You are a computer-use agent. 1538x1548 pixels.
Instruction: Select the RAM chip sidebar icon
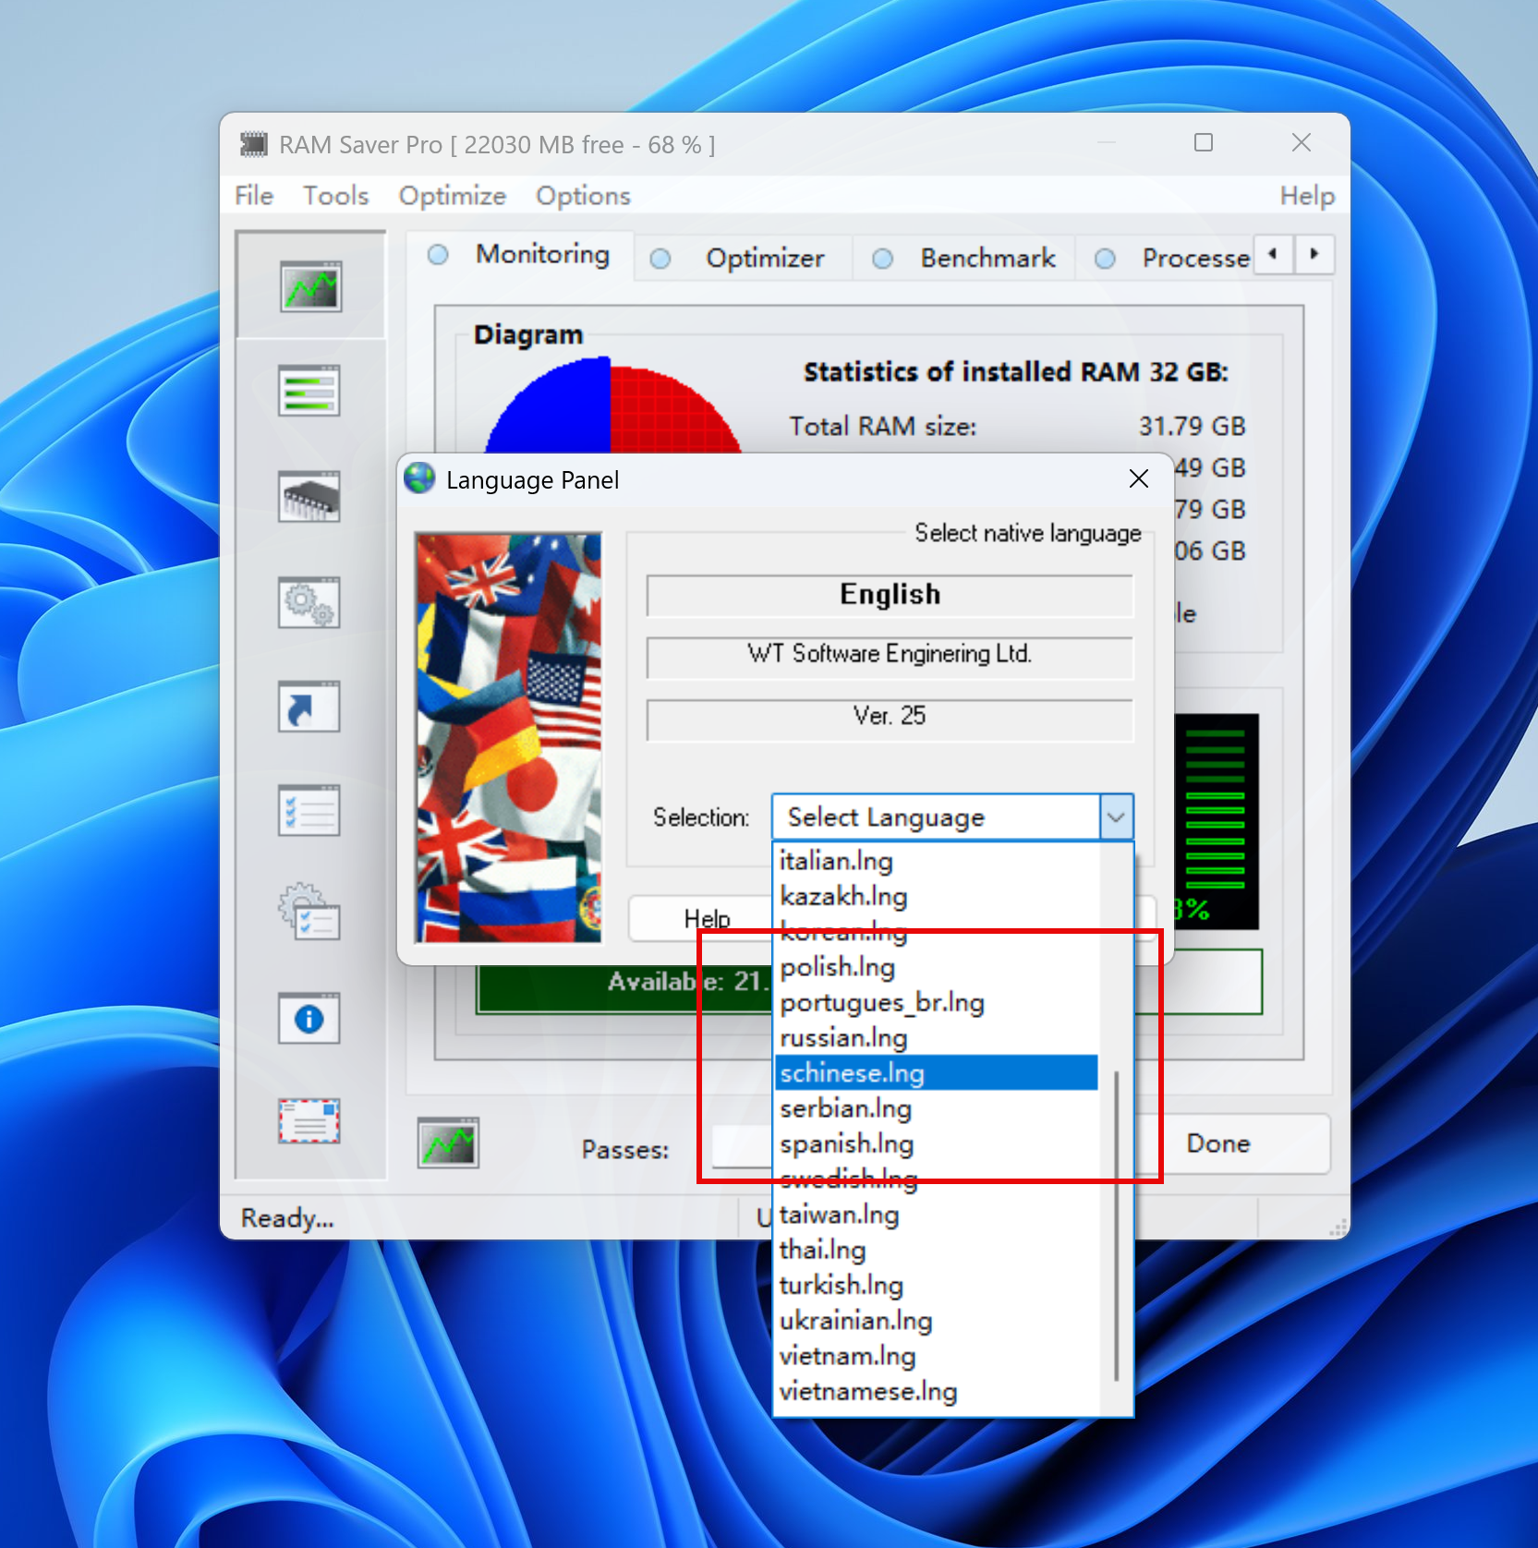pos(309,496)
